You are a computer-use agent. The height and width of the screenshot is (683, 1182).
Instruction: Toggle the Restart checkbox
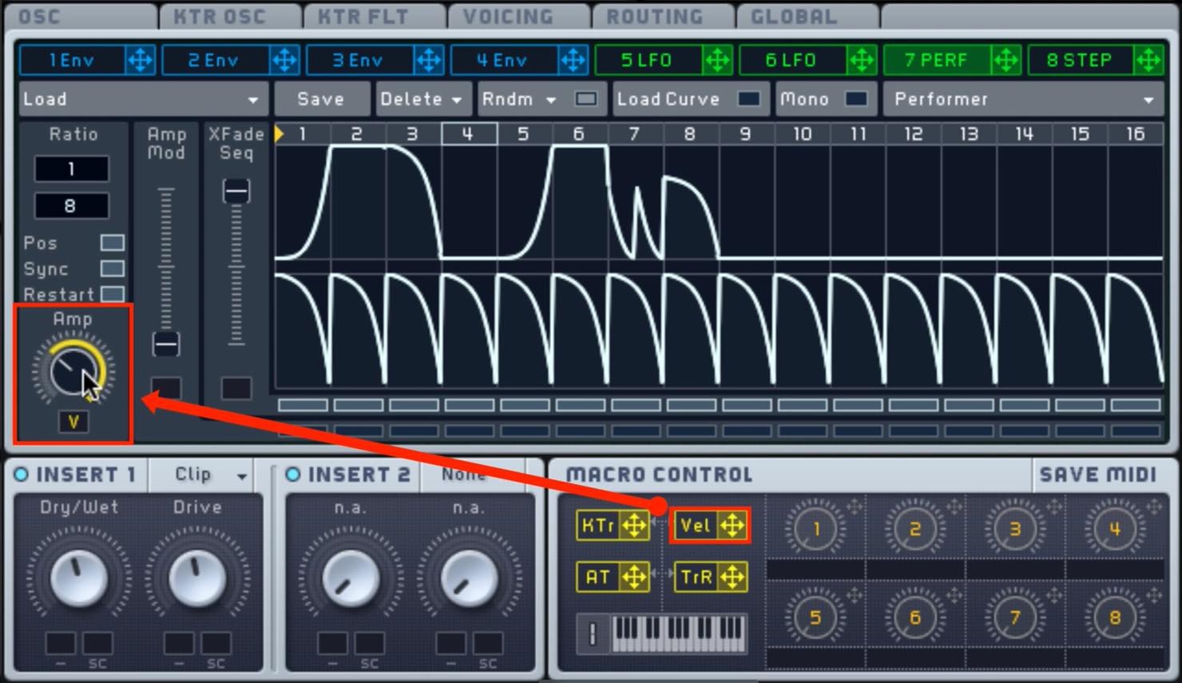[112, 294]
